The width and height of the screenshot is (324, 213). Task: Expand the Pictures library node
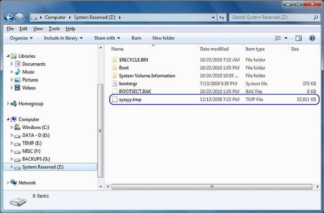coord(12,80)
